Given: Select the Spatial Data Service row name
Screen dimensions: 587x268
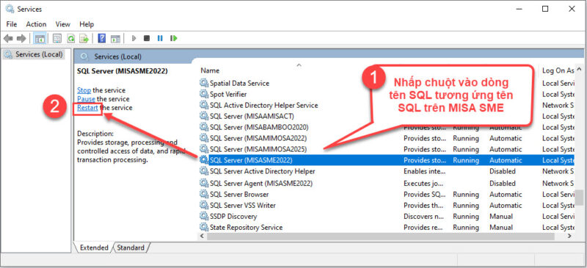Looking at the screenshot, I should [239, 83].
